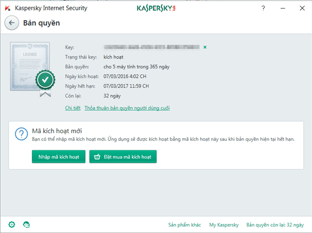This screenshot has width=312, height=233.
Task: Click the blue question mark info icon
Action: pos(21,134)
